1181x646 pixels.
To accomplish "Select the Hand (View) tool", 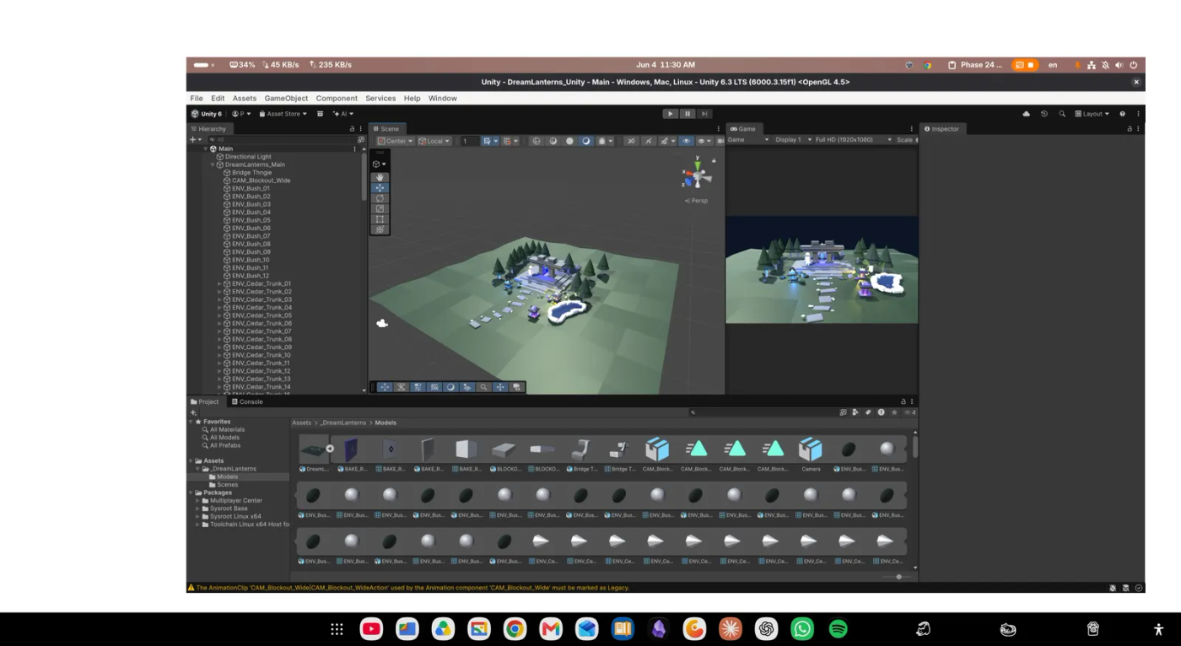I will point(380,178).
